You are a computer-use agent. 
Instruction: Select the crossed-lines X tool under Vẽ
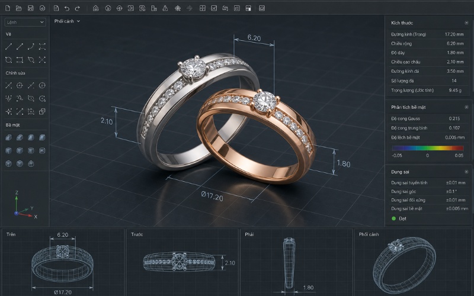tap(42, 60)
